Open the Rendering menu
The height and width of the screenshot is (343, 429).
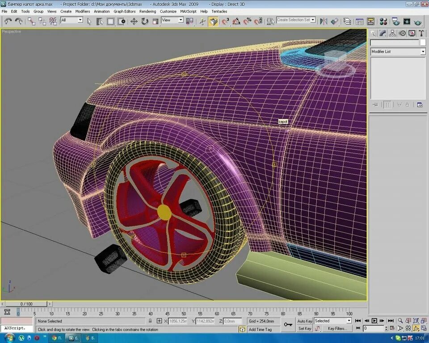coord(147,11)
